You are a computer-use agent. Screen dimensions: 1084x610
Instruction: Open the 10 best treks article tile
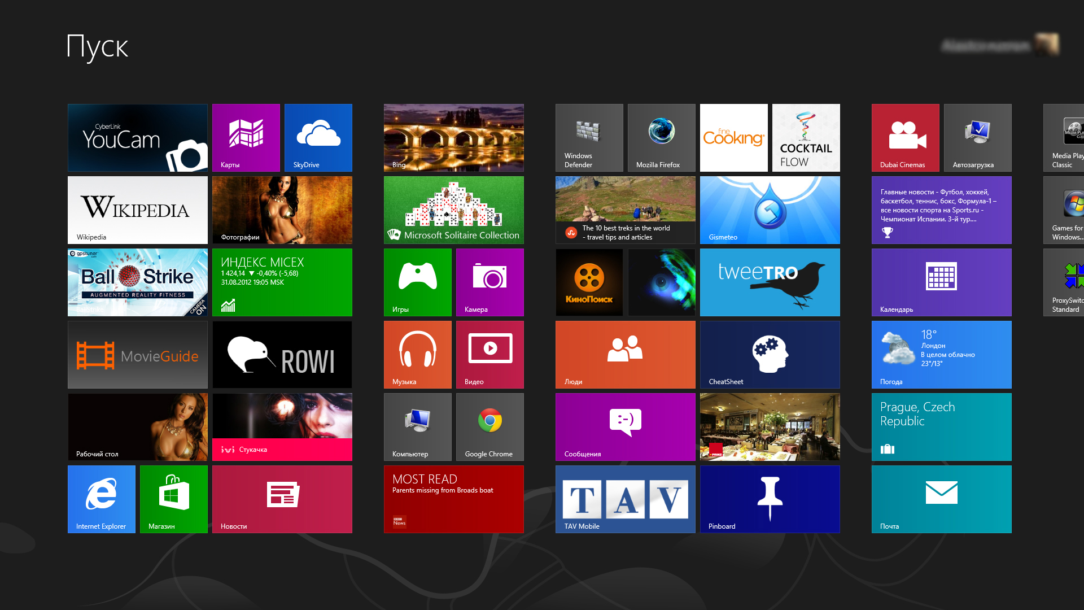click(x=625, y=210)
